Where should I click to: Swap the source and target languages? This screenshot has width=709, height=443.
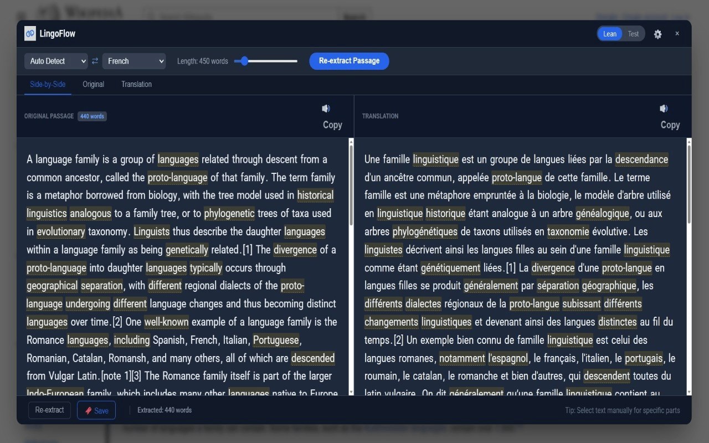tap(95, 61)
